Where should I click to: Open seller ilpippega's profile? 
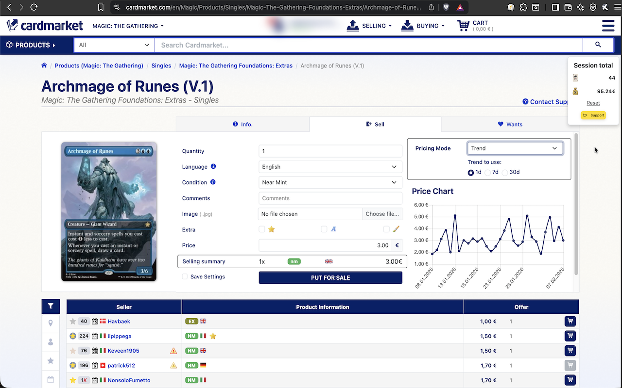(119, 336)
